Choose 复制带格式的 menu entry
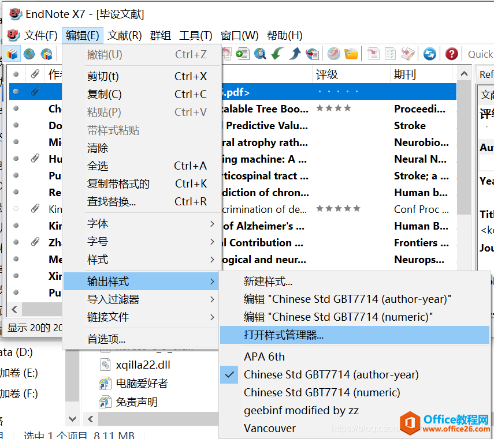The image size is (494, 439). tap(141, 183)
